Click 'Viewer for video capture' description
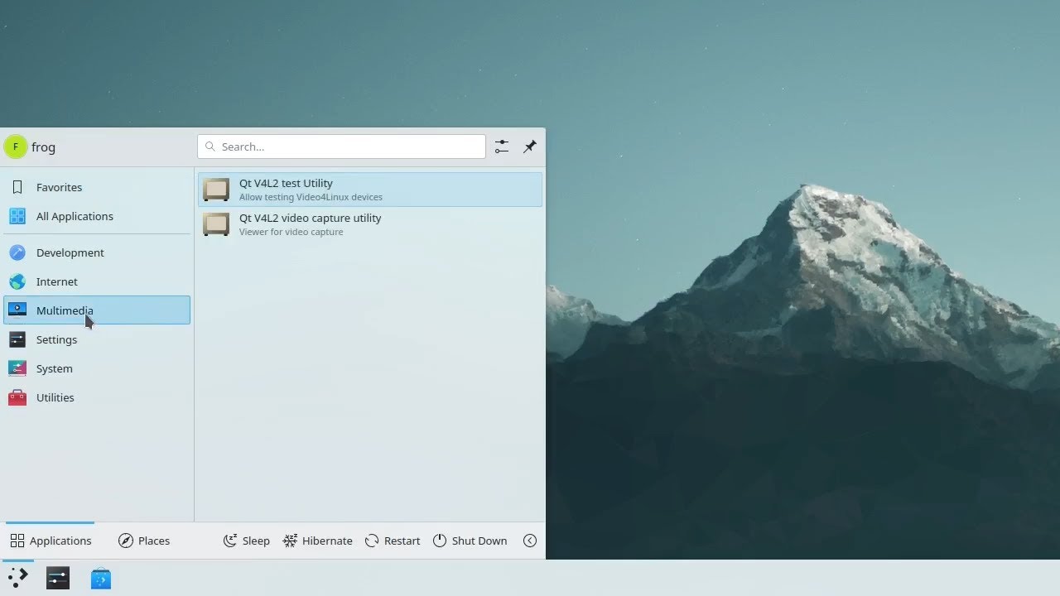Viewport: 1060px width, 596px height. tap(291, 232)
